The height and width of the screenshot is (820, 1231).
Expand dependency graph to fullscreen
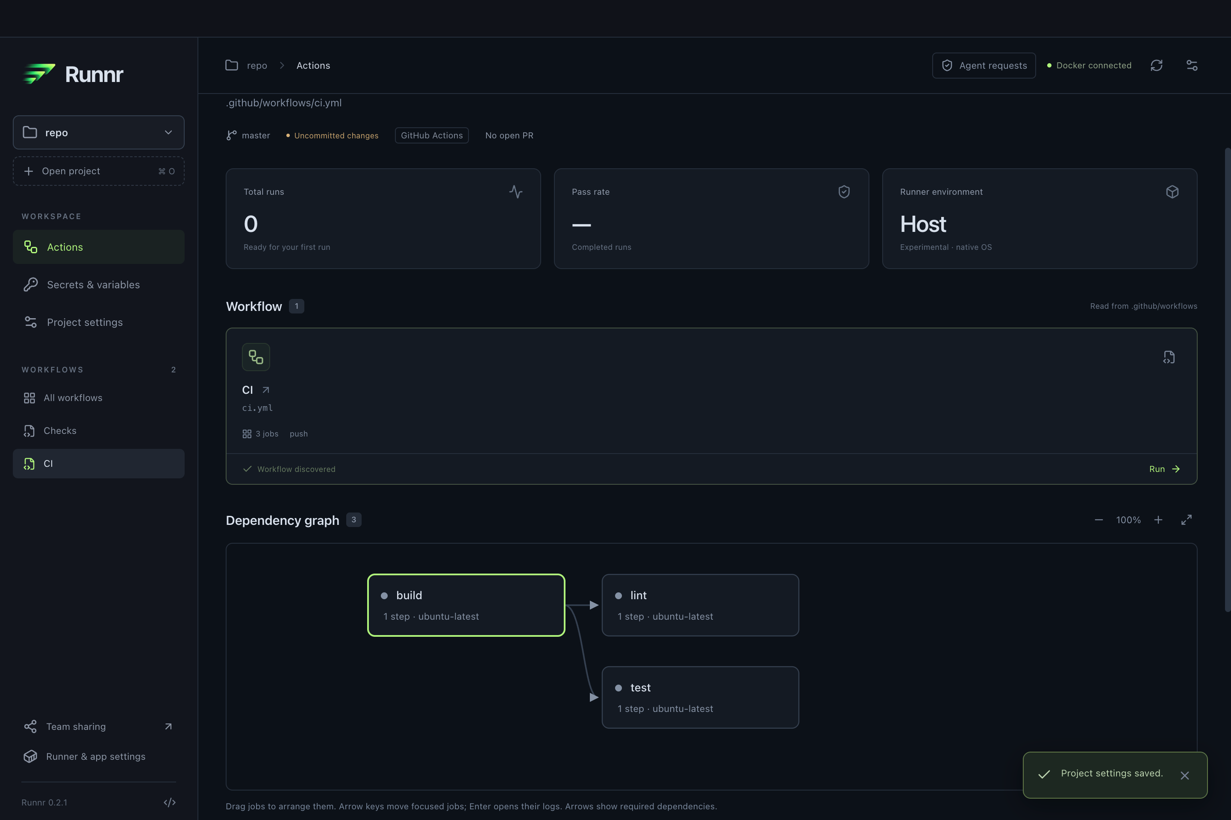[1187, 520]
